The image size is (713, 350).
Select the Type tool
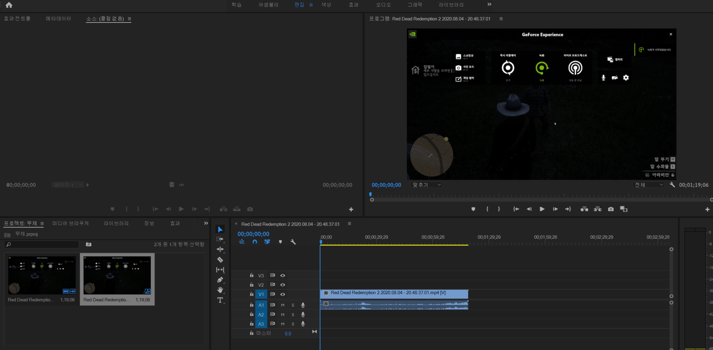pos(220,300)
